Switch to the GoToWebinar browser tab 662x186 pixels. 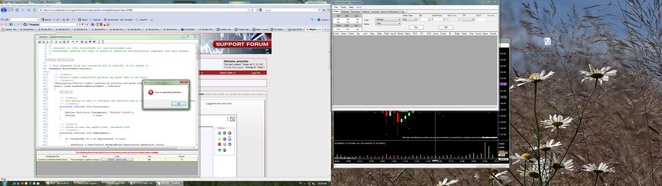coord(188,30)
